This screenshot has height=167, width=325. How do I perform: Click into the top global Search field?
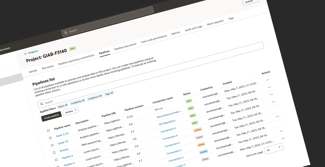[108, 22]
